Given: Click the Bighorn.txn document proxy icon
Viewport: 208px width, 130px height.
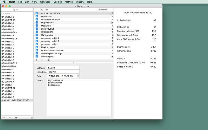Looking at the screenshot, I should [x=75, y=6].
